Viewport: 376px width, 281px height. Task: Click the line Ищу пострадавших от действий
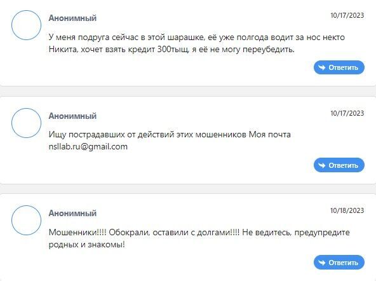click(170, 134)
